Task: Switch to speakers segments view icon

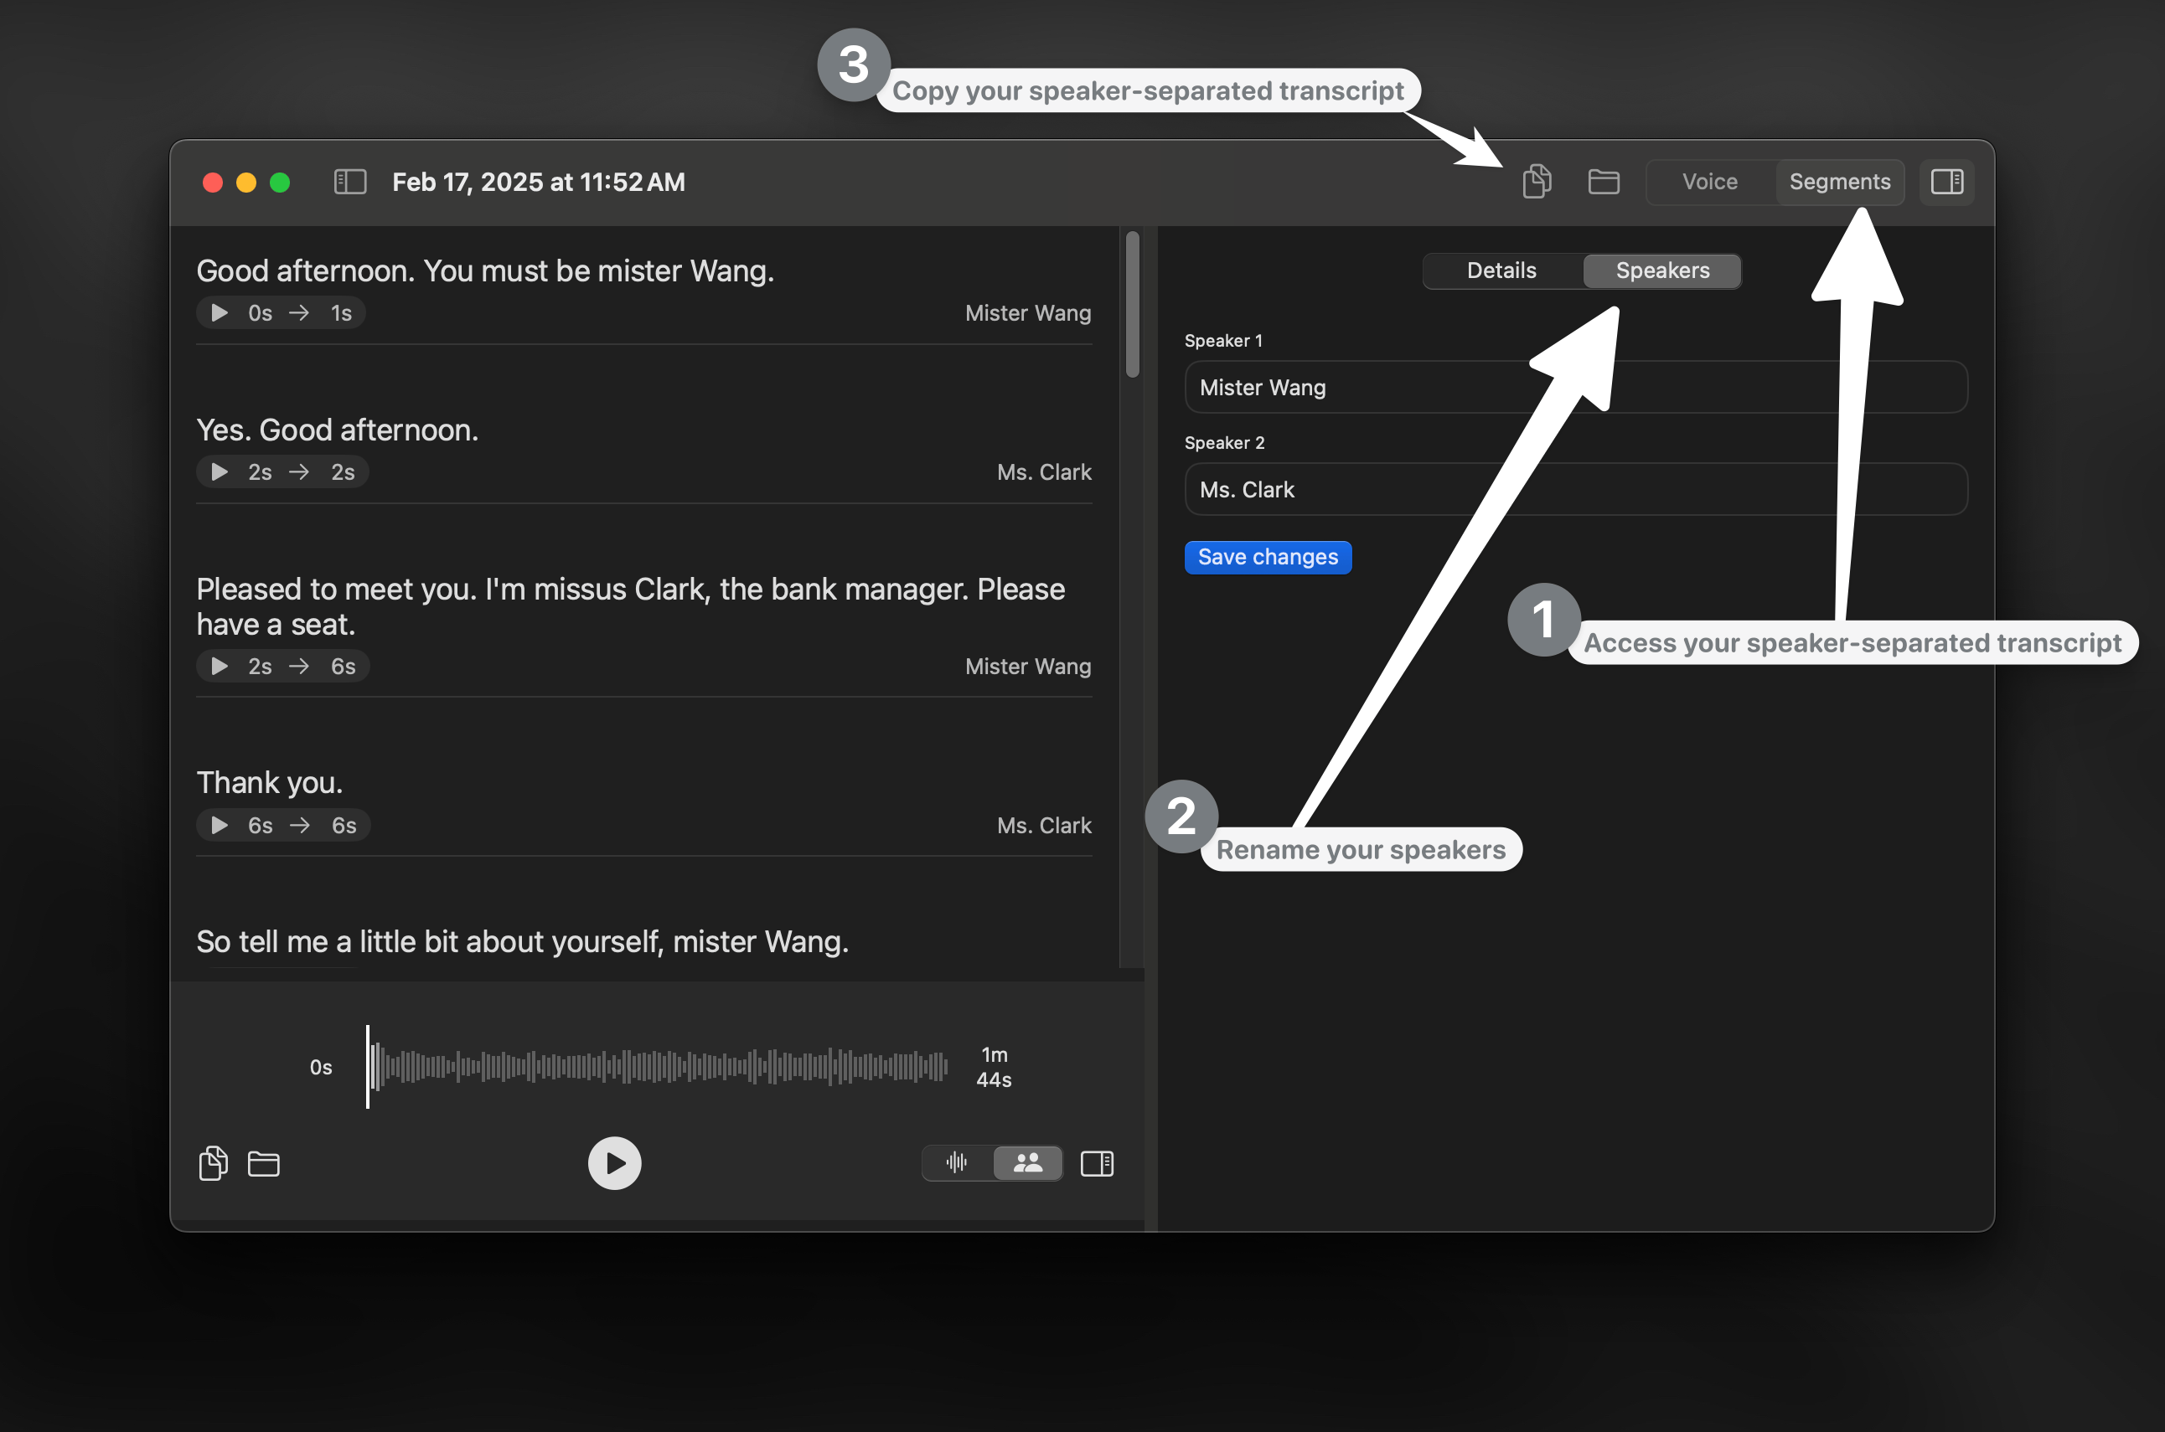Action: point(1028,1162)
